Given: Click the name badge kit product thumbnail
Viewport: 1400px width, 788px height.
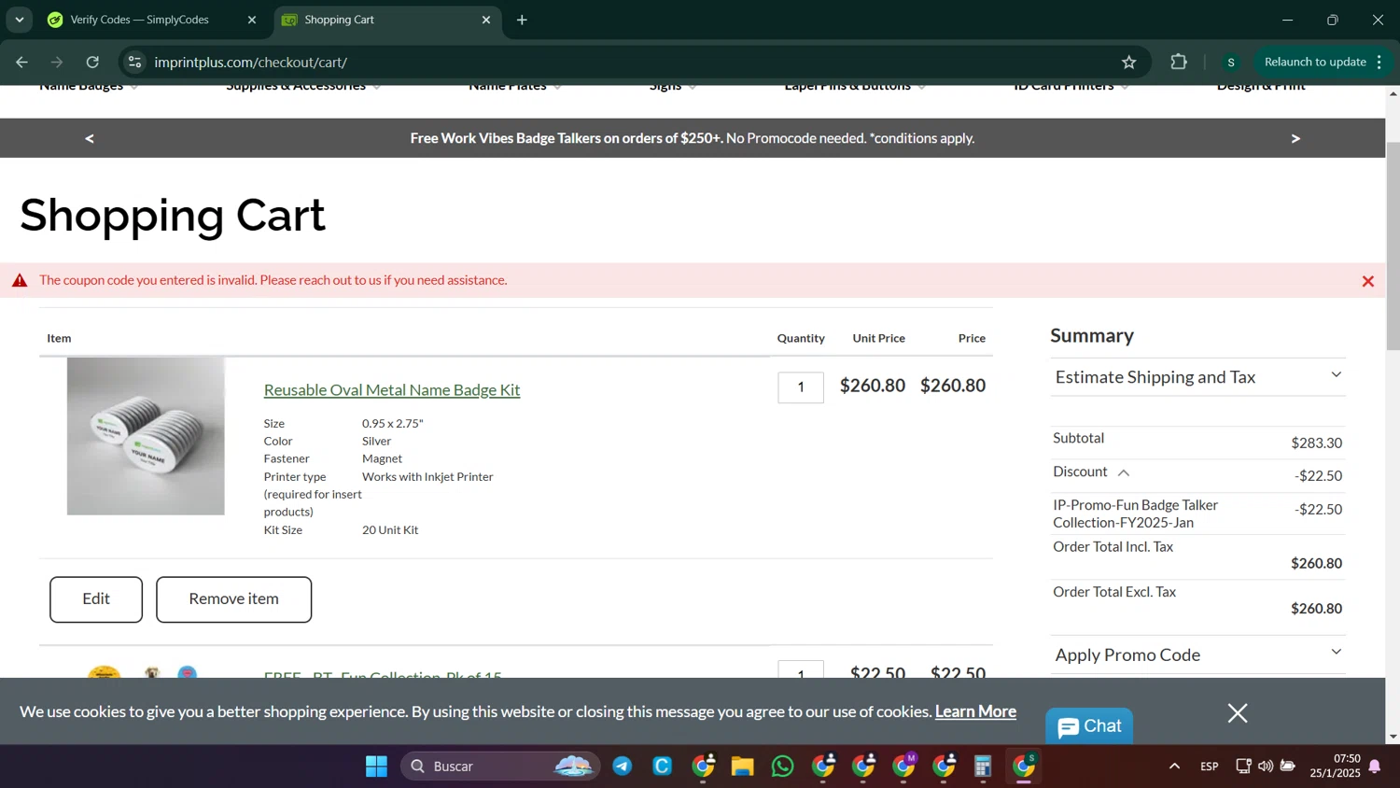Looking at the screenshot, I should 146,436.
